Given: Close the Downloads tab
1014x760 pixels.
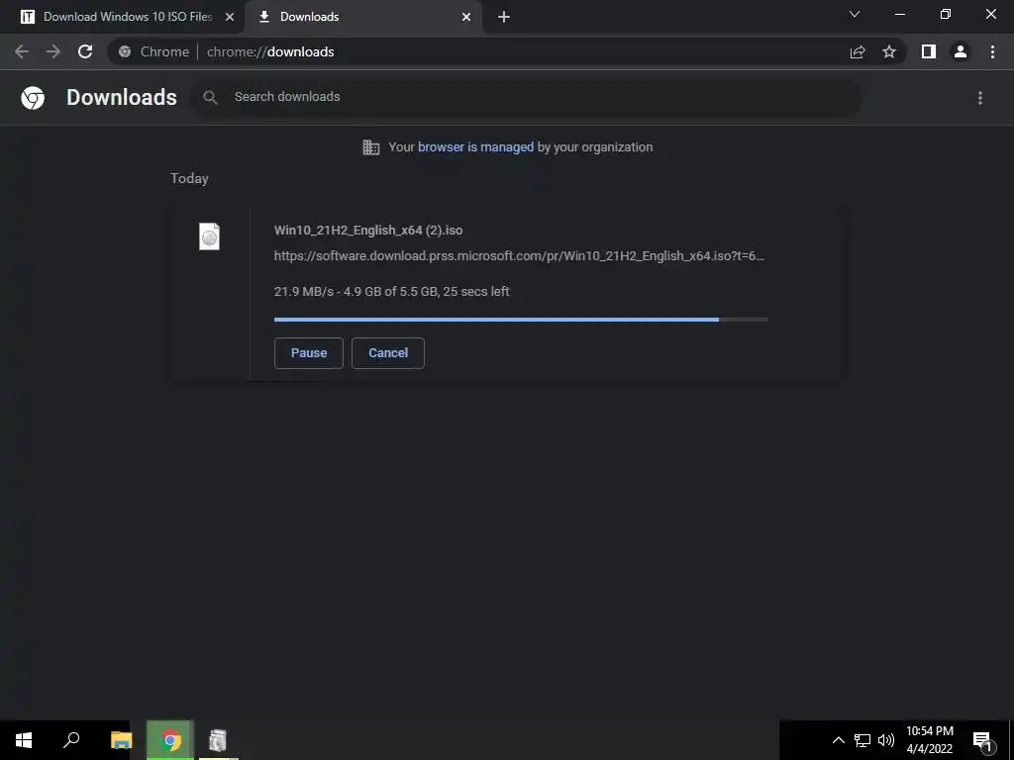Looking at the screenshot, I should pos(466,17).
